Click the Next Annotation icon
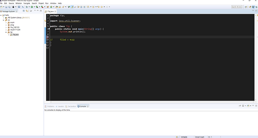This screenshot has width=258, height=138. click(x=88, y=7)
